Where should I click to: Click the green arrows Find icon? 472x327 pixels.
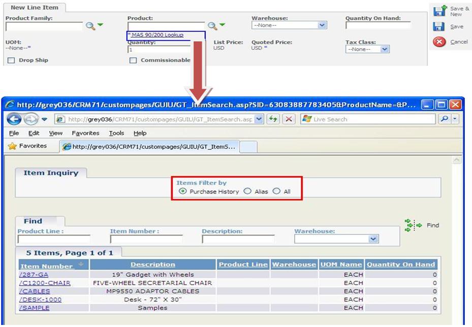pyautogui.click(x=413, y=225)
